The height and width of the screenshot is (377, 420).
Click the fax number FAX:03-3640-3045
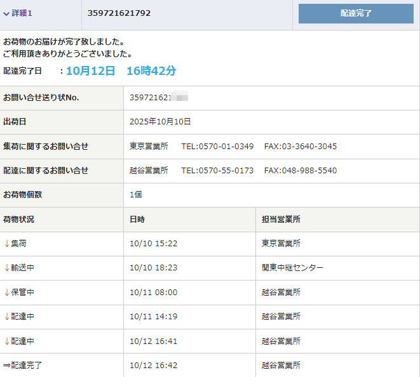(301, 147)
